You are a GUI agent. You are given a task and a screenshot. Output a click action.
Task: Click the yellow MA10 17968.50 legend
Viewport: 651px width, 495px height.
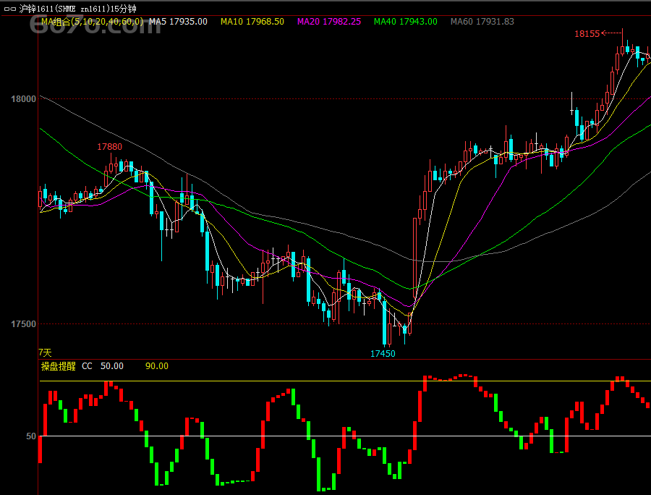252,22
